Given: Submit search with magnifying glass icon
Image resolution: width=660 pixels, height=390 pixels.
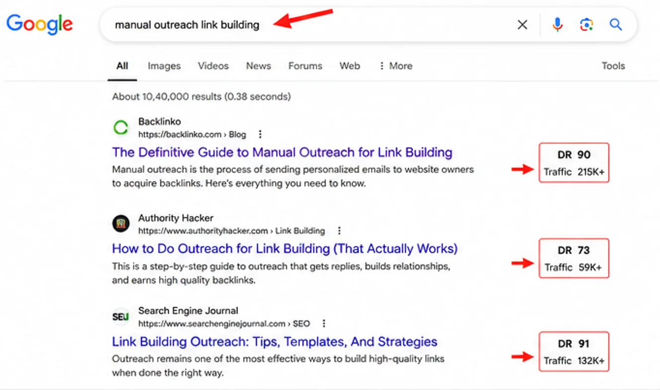Looking at the screenshot, I should tap(616, 24).
